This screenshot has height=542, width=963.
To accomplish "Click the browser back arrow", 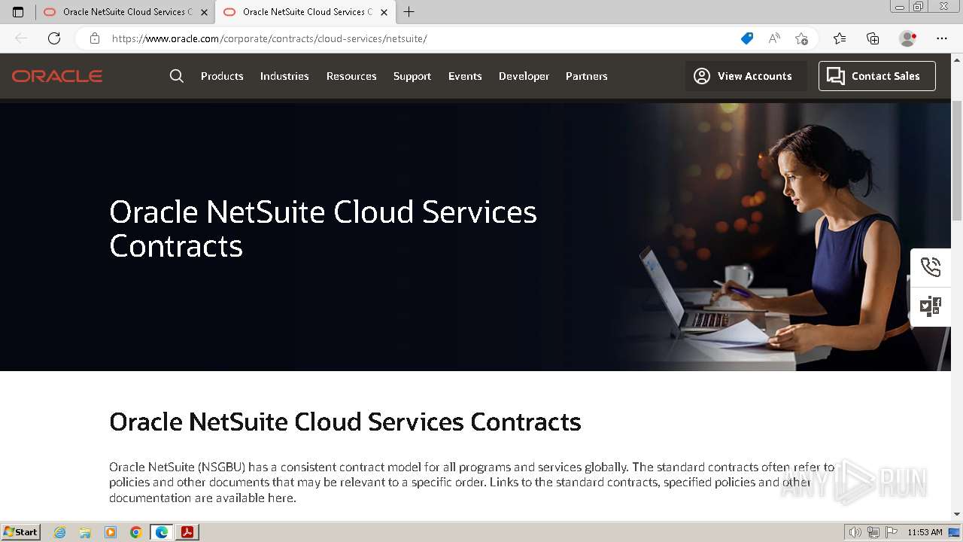I will tap(21, 38).
